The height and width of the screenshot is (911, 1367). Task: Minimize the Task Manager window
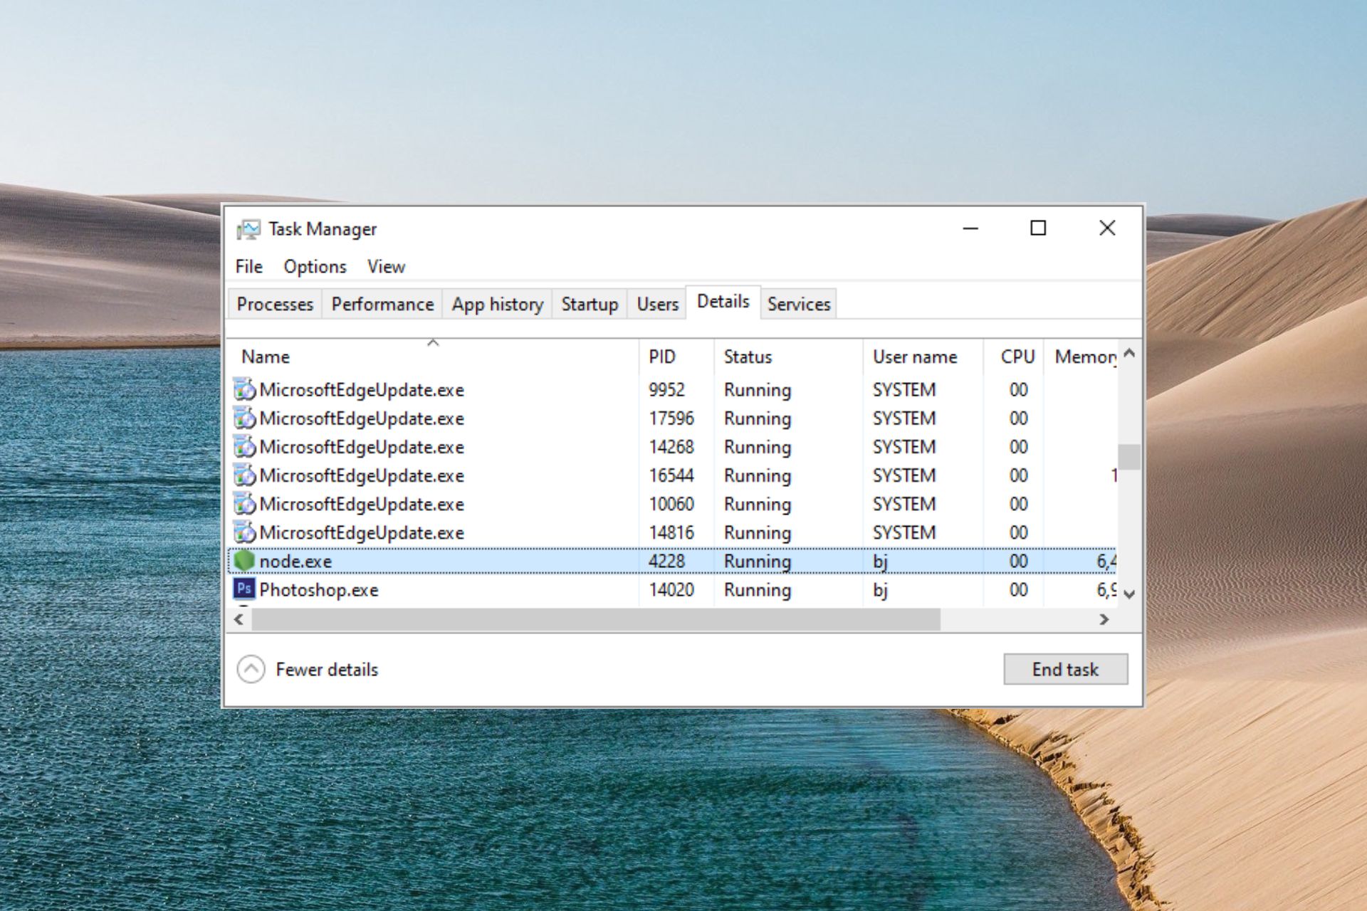[970, 228]
